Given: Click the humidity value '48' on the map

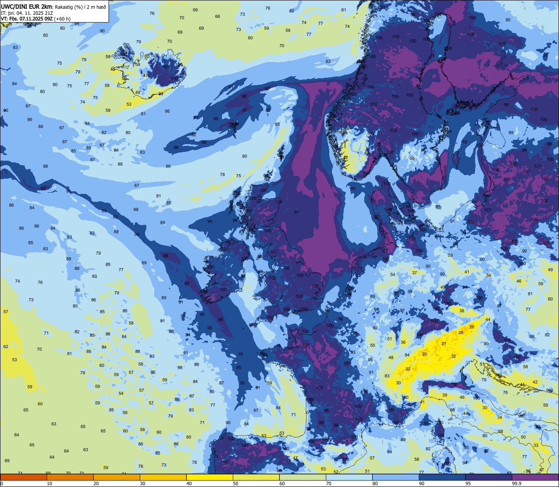Looking at the screenshot, I should (x=391, y=358).
